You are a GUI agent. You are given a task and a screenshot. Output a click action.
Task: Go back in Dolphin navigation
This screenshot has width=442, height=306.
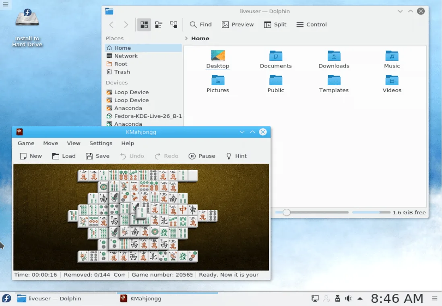click(112, 25)
